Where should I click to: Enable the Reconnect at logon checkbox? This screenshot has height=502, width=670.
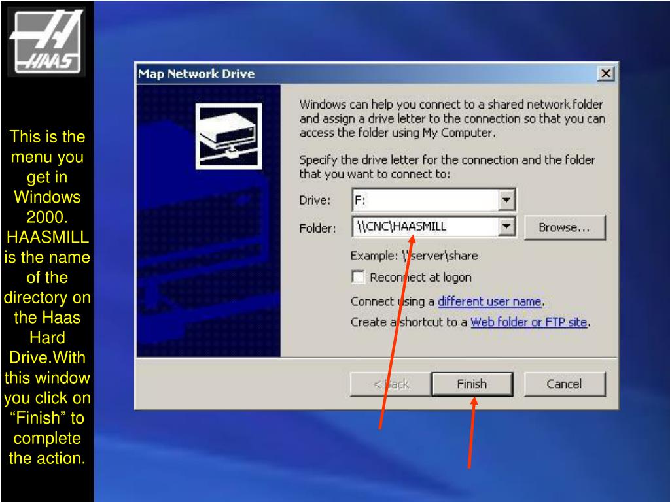click(358, 277)
